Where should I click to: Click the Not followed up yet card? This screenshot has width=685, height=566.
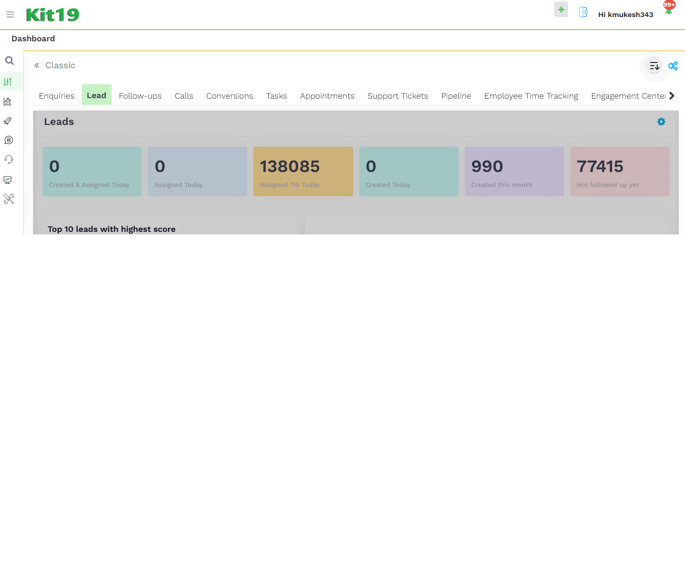click(x=620, y=171)
